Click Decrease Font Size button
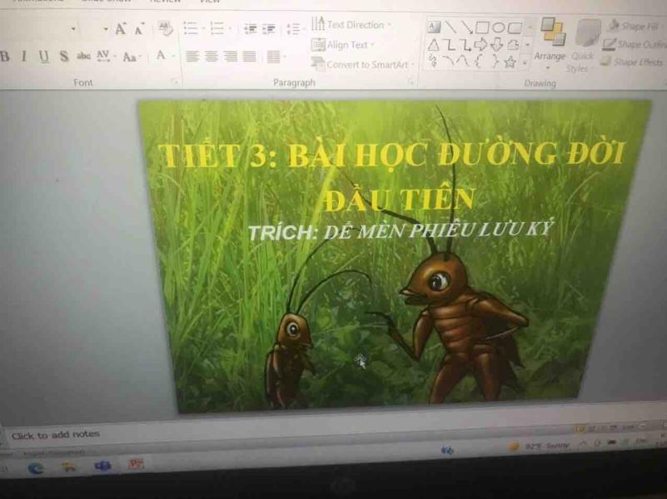This screenshot has height=499, width=667. (139, 30)
